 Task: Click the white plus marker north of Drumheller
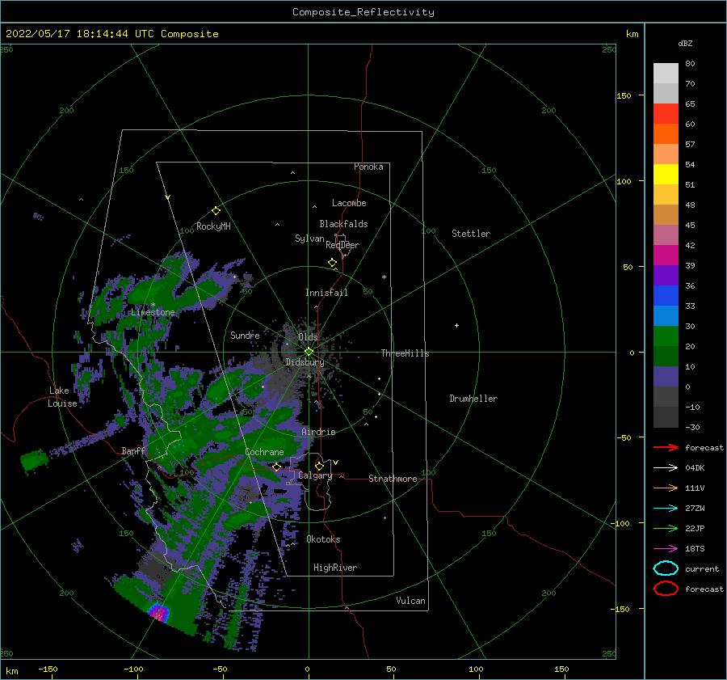[x=456, y=325]
